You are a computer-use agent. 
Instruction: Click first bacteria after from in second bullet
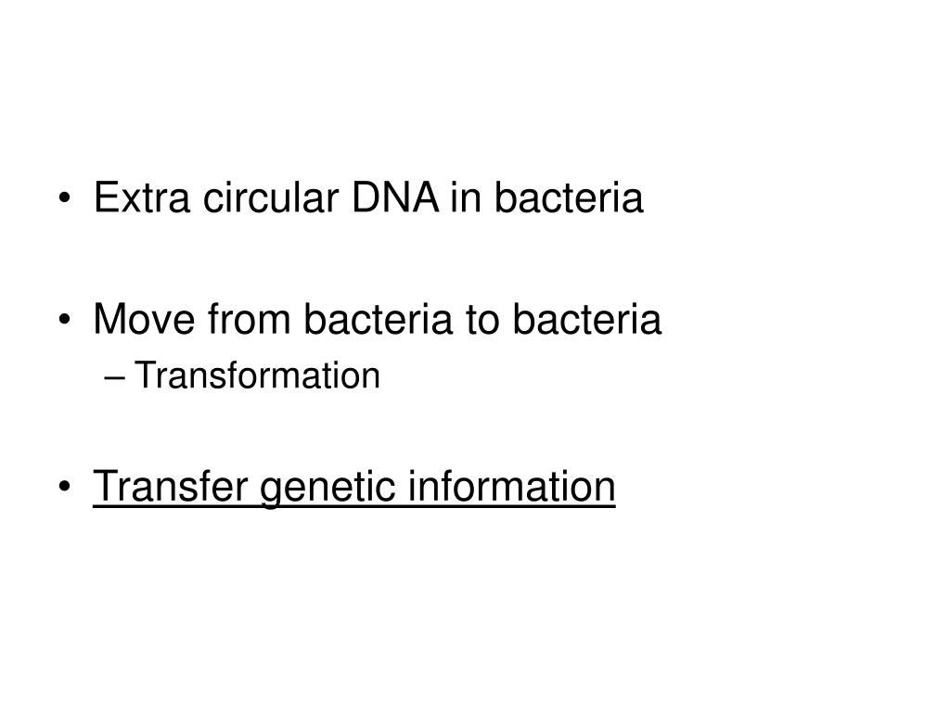(x=379, y=319)
